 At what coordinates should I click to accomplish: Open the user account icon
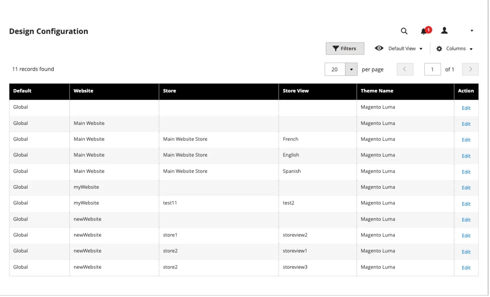[x=444, y=30]
